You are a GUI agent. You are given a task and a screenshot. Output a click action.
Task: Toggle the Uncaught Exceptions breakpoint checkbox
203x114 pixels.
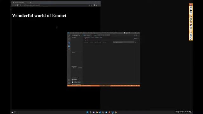coord(73,83)
